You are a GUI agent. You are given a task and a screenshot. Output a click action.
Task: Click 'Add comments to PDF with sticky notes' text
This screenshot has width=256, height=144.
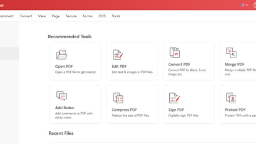(74, 115)
